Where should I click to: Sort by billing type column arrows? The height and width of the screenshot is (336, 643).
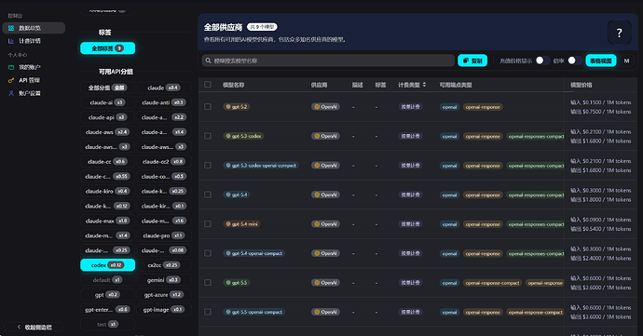click(x=424, y=85)
